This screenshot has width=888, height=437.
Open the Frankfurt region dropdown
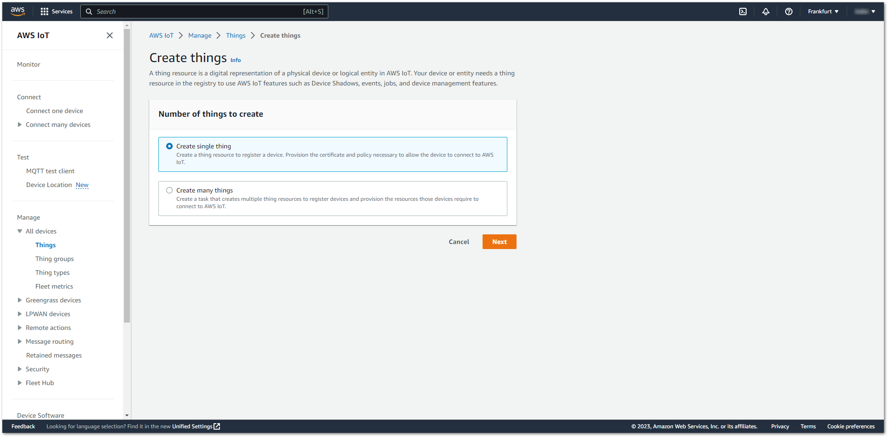pos(823,11)
